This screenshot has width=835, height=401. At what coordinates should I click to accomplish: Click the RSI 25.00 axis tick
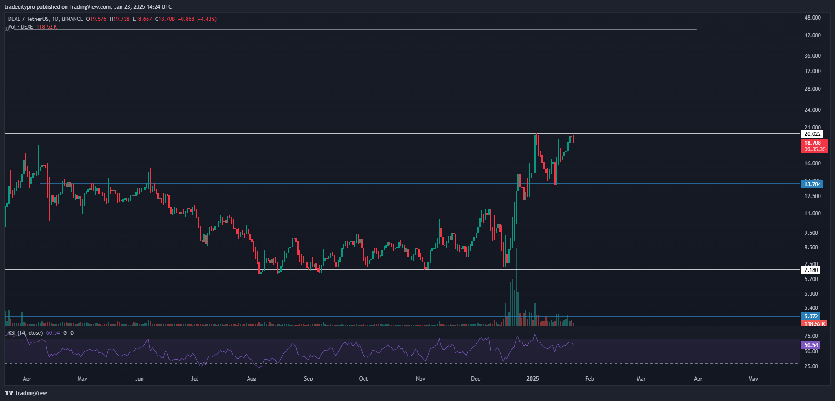click(x=811, y=366)
